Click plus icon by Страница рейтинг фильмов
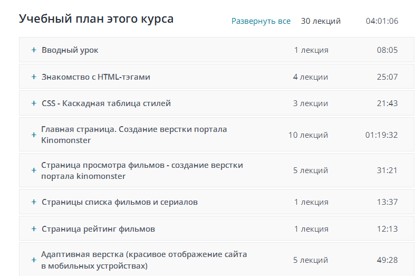This screenshot has width=417, height=276. [x=34, y=229]
